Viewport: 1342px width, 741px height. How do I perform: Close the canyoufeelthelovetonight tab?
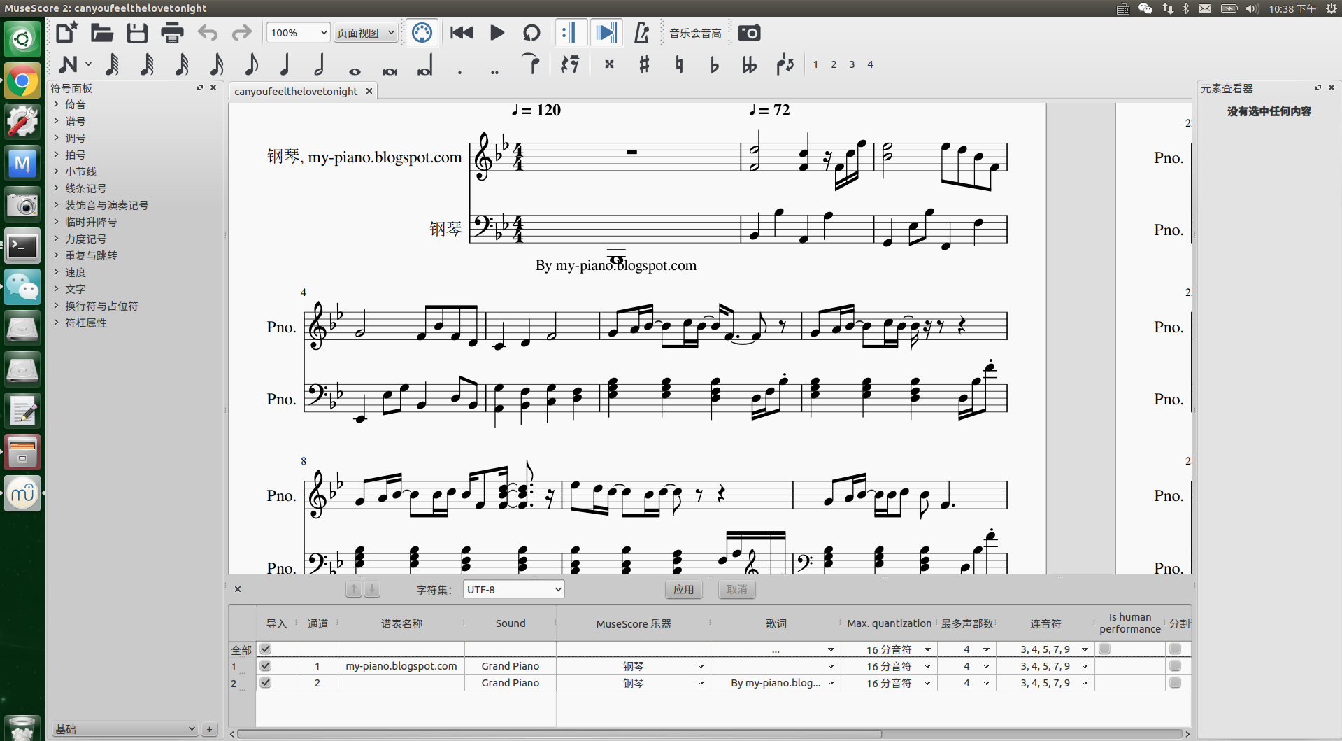coord(369,91)
